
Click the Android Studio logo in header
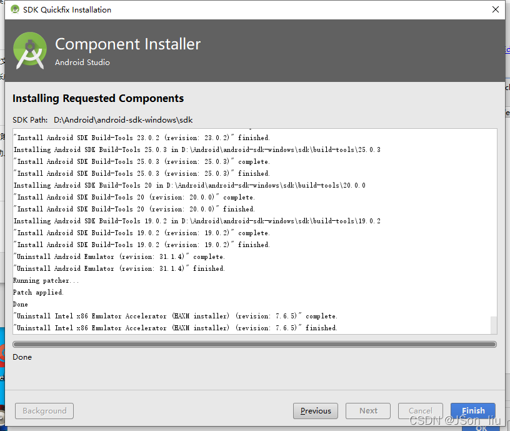[x=30, y=50]
